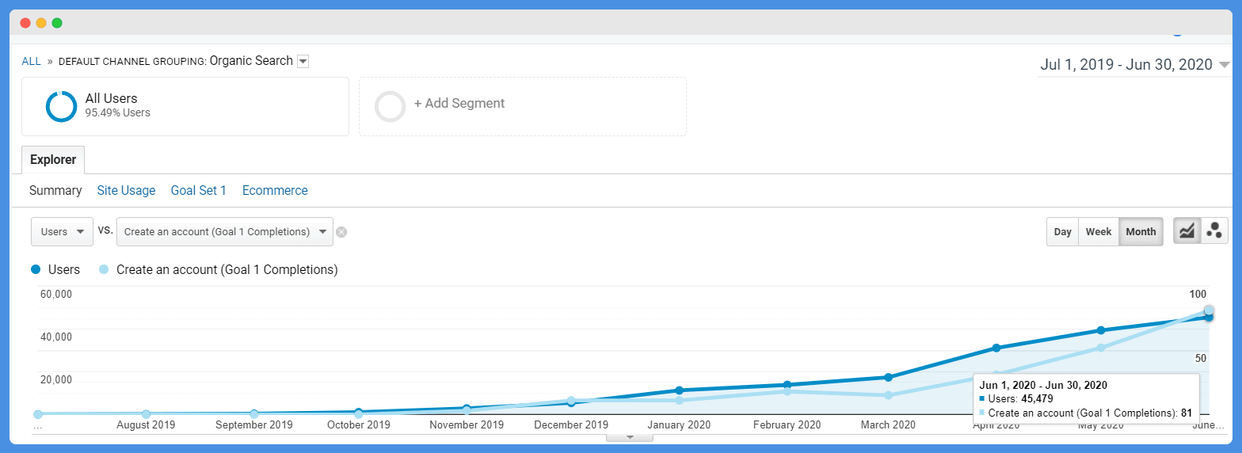
Task: Click the April 2020 Users data point
Action: [996, 348]
